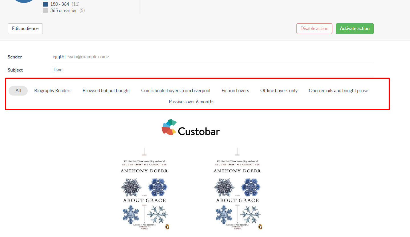This screenshot has height=237, width=410.
Task: Open the Open emails and bought prose tab
Action: point(338,91)
